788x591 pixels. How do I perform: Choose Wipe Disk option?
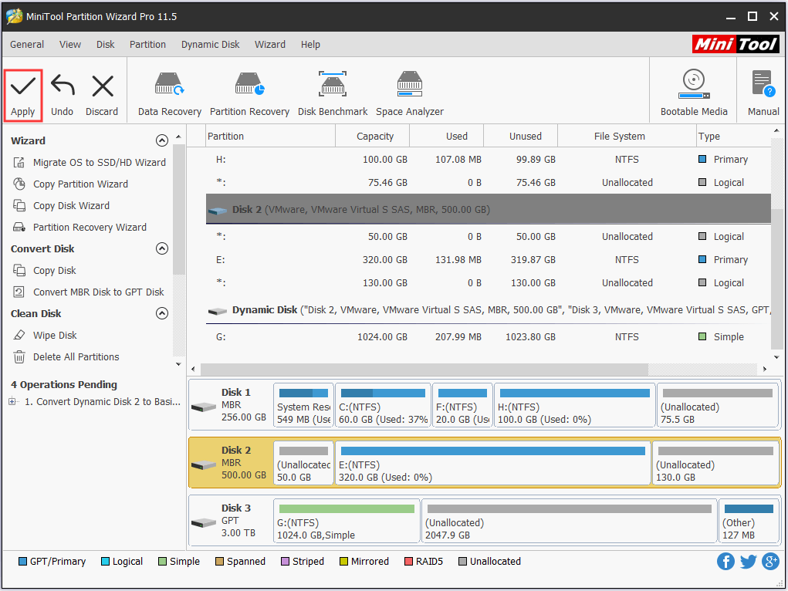[46, 335]
